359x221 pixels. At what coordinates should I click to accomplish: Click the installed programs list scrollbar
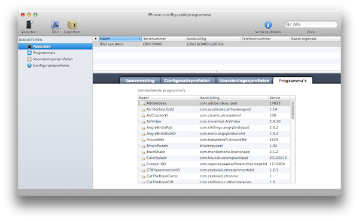(x=293, y=110)
